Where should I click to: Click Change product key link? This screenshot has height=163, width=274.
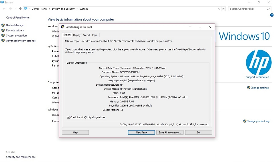258,121
